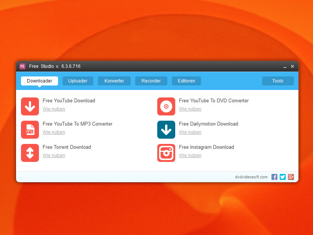This screenshot has width=313, height=235.
Task: Click the 'Free Torrent Download' title text
Action: click(67, 147)
